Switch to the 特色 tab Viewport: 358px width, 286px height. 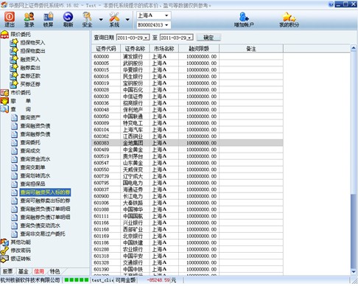point(55,271)
